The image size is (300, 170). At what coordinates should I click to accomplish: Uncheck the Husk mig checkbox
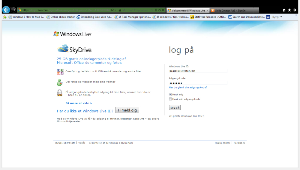click(170, 94)
